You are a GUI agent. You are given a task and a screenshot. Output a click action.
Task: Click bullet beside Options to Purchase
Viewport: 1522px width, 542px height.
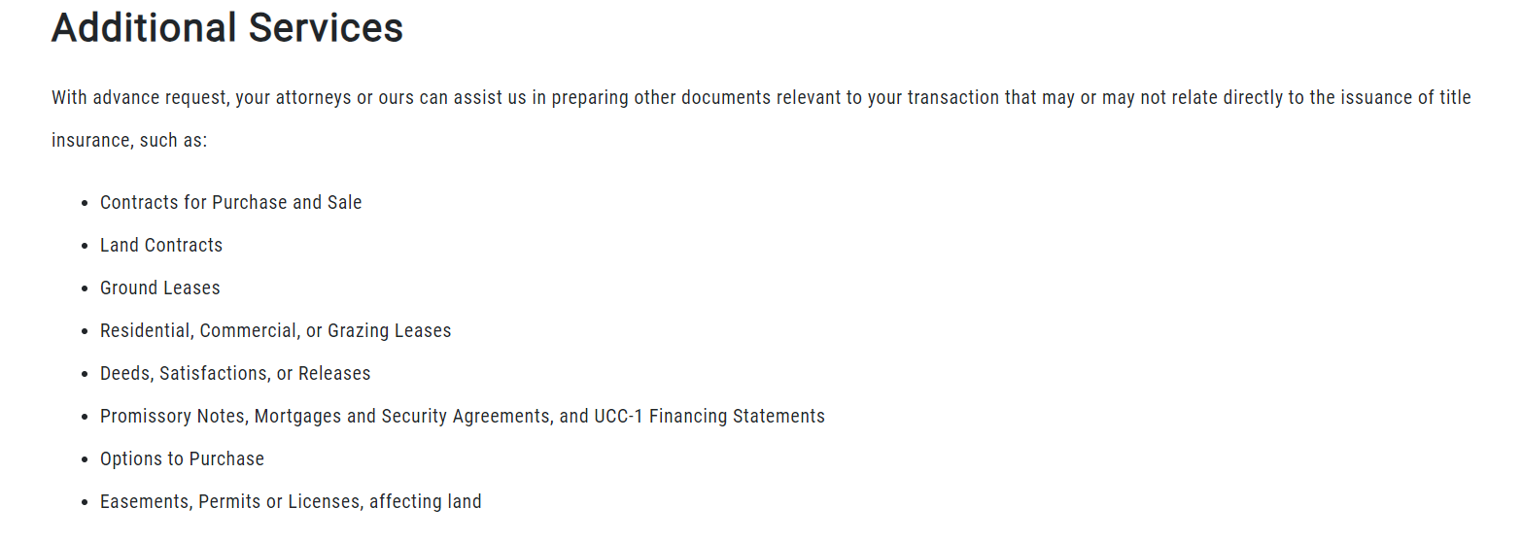(x=85, y=460)
